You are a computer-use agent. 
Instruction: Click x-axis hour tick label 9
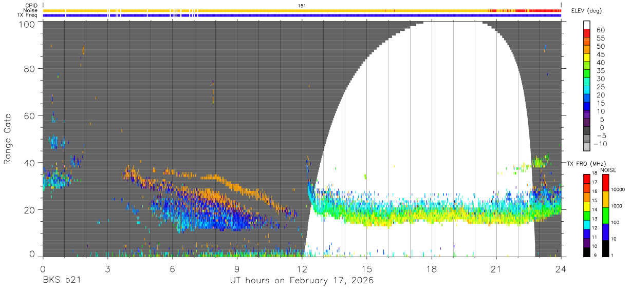(x=237, y=268)
